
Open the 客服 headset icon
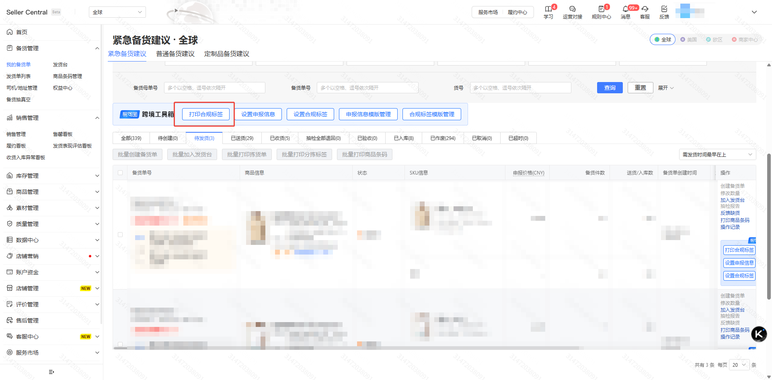pyautogui.click(x=645, y=9)
